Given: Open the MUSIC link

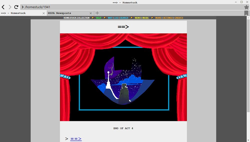Looking at the screenshot, I should point(145,18).
